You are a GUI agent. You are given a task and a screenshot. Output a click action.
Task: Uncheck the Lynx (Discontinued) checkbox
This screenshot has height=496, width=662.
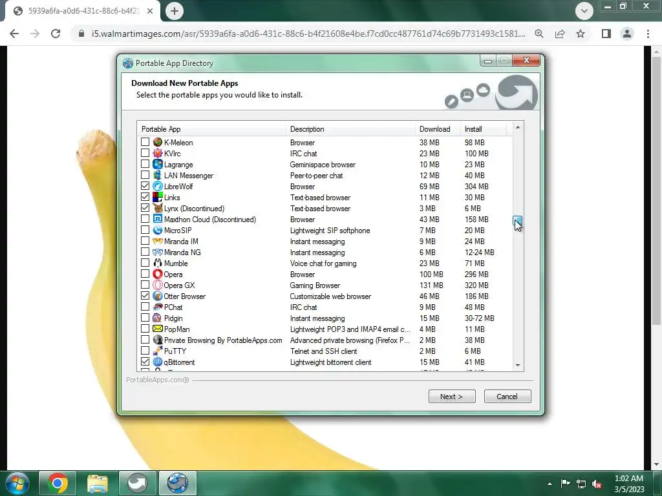(145, 208)
